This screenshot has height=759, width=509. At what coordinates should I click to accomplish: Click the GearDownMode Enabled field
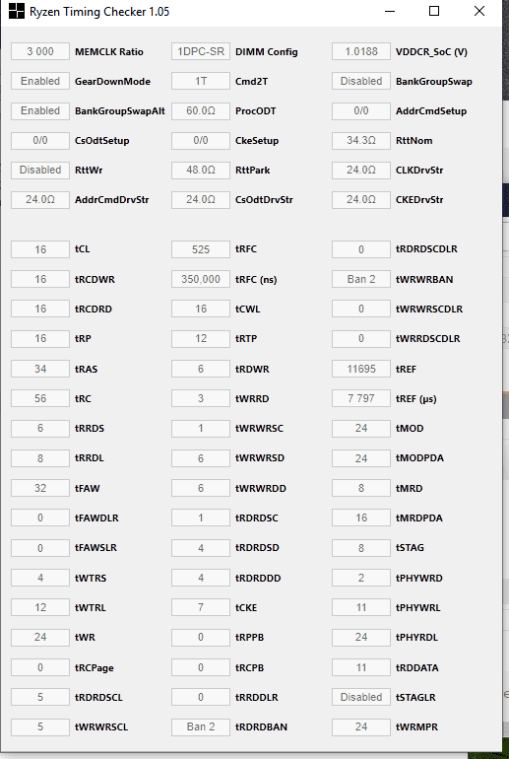pyautogui.click(x=40, y=81)
